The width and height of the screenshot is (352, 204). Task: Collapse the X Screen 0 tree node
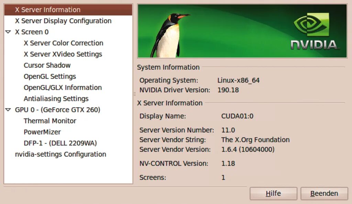[x=8, y=32]
